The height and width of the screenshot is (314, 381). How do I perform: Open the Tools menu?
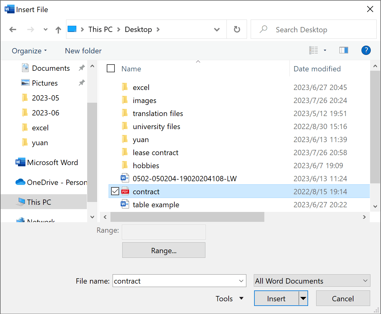pos(229,298)
